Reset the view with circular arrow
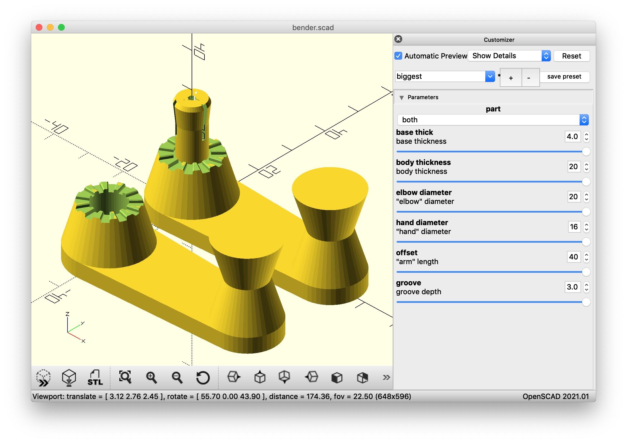This screenshot has height=443, width=627. [x=203, y=378]
